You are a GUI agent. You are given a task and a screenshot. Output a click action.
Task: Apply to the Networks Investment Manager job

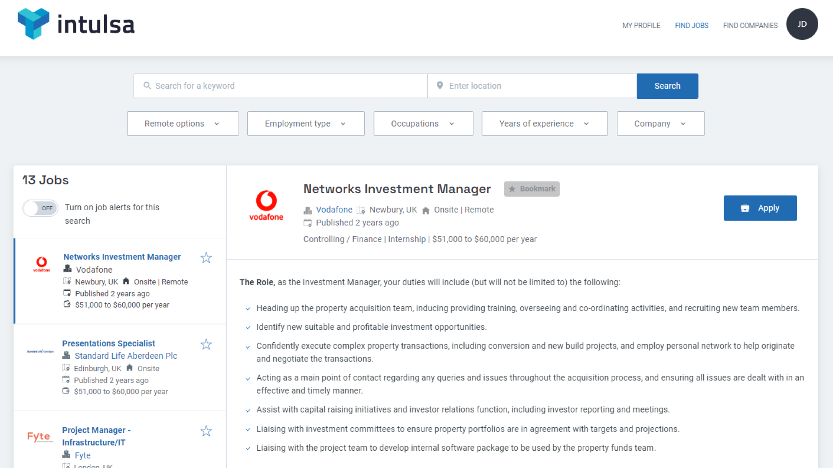pos(760,208)
